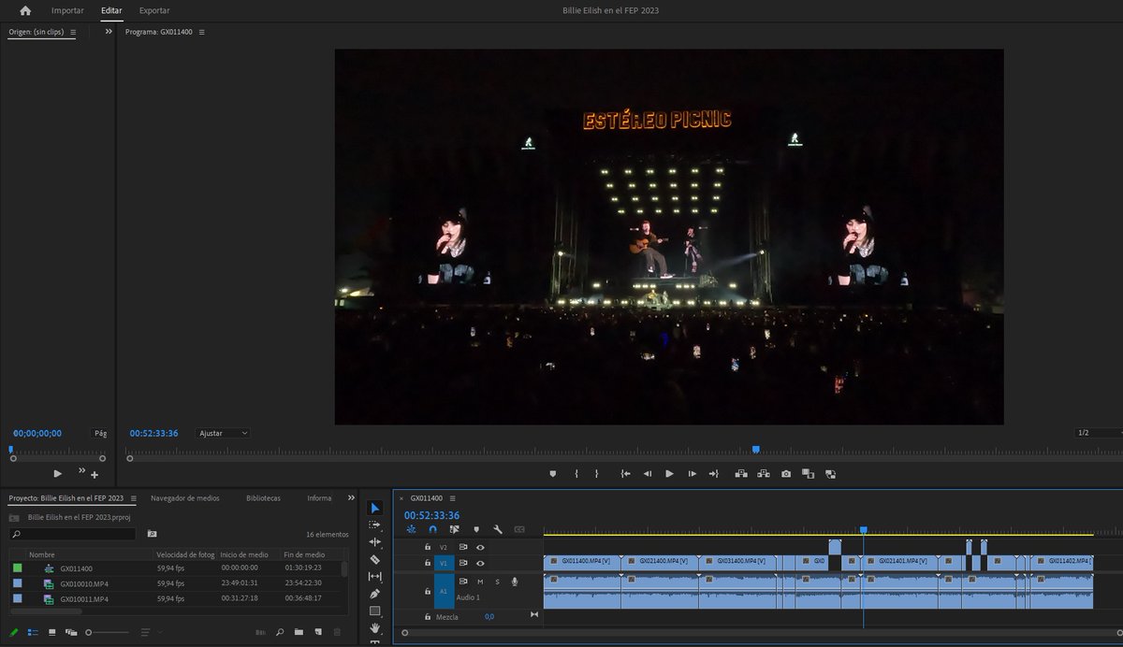Screen dimensions: 1123x647
Task: Select the Slip tool
Action: (x=375, y=576)
